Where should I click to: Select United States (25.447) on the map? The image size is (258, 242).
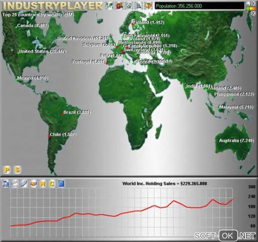42,51
